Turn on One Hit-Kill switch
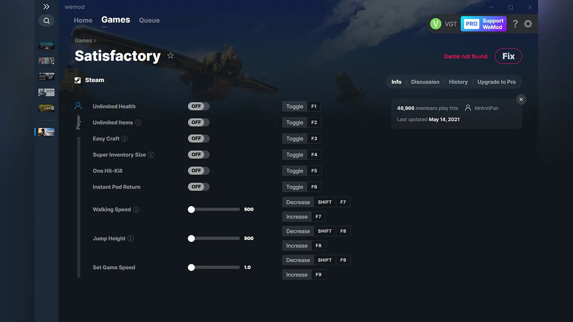573x322 pixels. coord(199,171)
